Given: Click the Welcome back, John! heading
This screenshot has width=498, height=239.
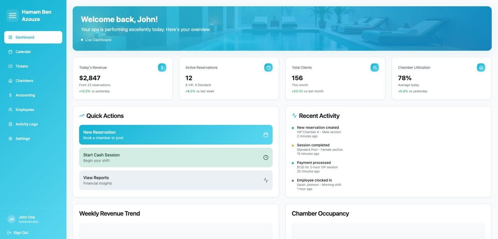Looking at the screenshot, I should [119, 19].
